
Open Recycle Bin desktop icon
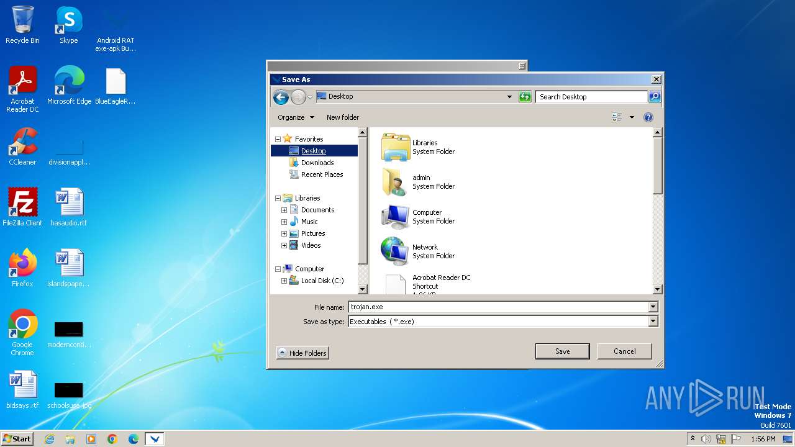tap(22, 25)
